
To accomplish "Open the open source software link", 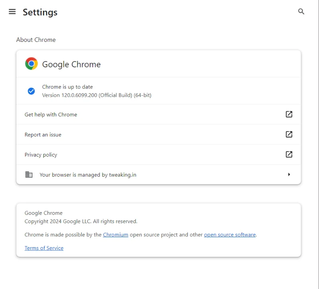I will click(230, 234).
